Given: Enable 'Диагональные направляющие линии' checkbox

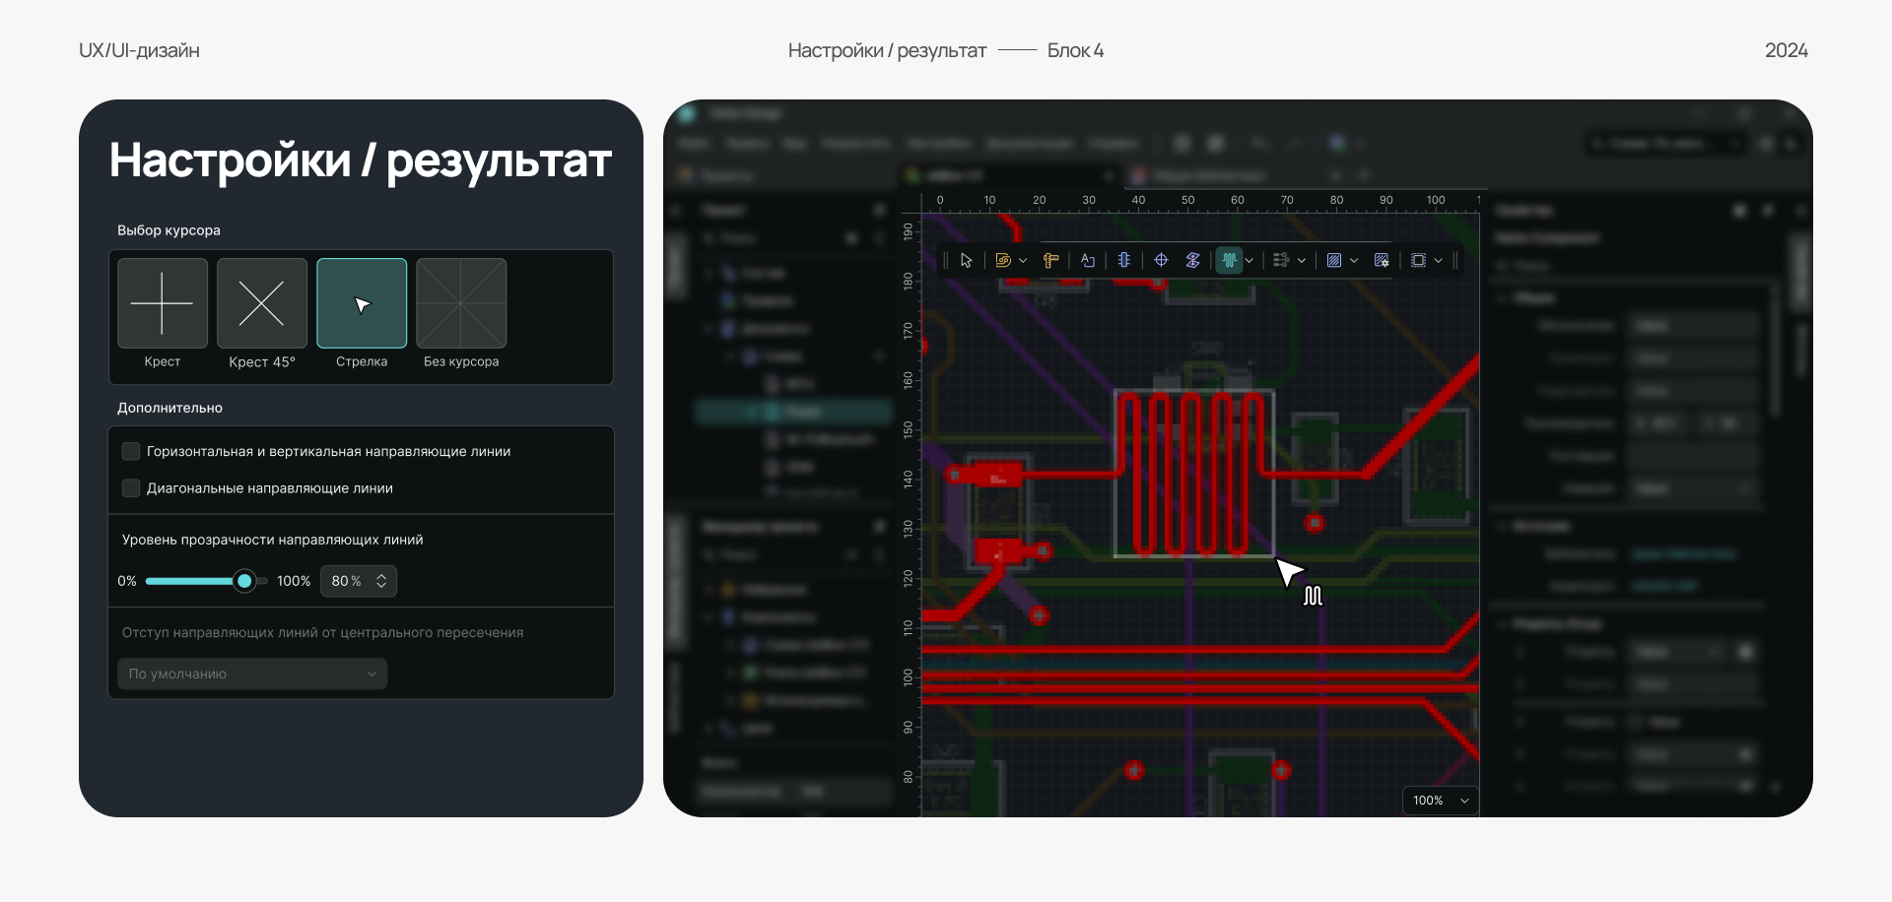Looking at the screenshot, I should pyautogui.click(x=131, y=487).
